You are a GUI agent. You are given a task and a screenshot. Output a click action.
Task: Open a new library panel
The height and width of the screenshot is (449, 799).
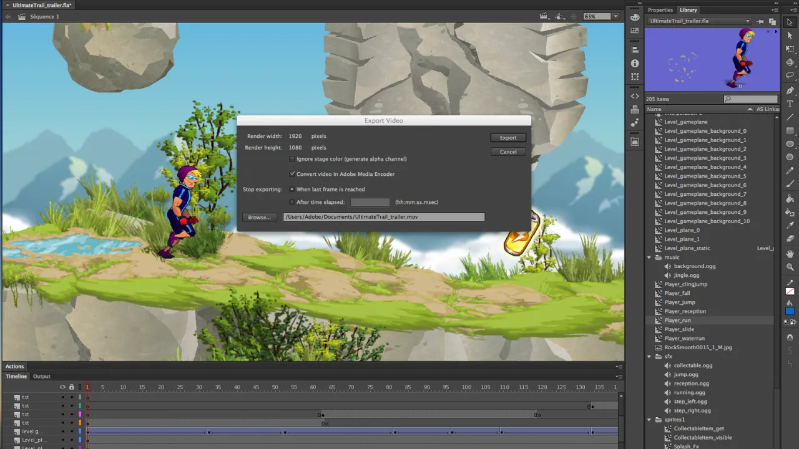(772, 21)
